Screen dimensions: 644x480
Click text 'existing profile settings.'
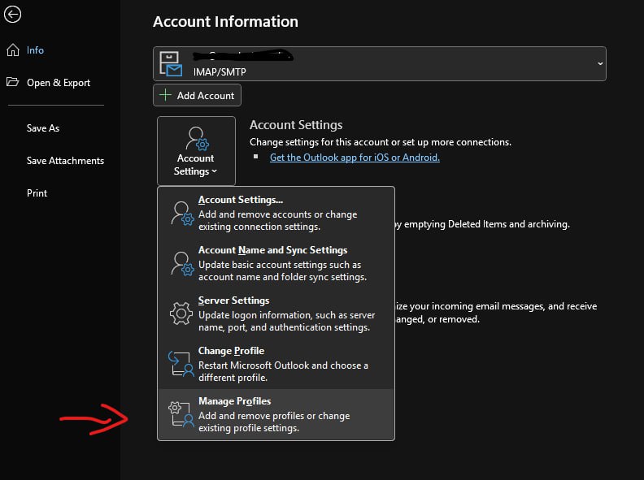click(x=249, y=428)
